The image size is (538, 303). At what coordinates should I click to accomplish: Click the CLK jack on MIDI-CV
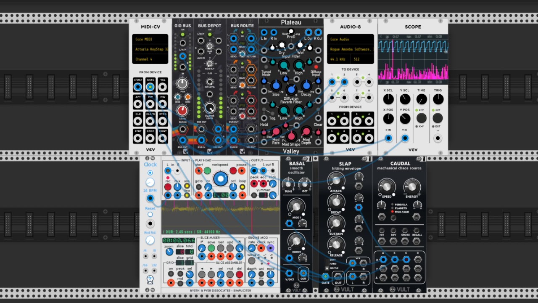tap(138, 121)
